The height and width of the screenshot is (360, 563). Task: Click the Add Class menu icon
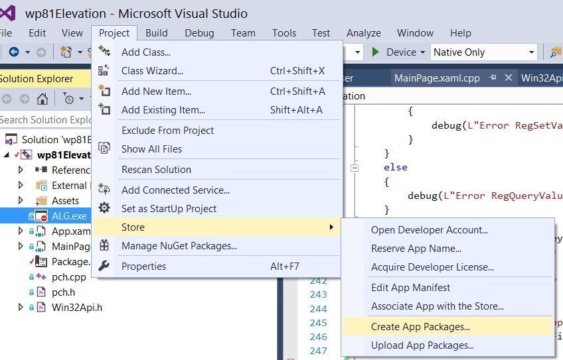tap(104, 51)
